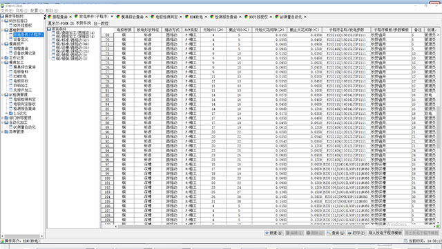
Task: Click the clock icon beside 当前时间
Action: [x=406, y=241]
